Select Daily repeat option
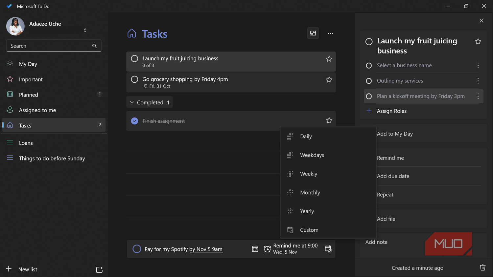This screenshot has width=493, height=277. [328, 137]
